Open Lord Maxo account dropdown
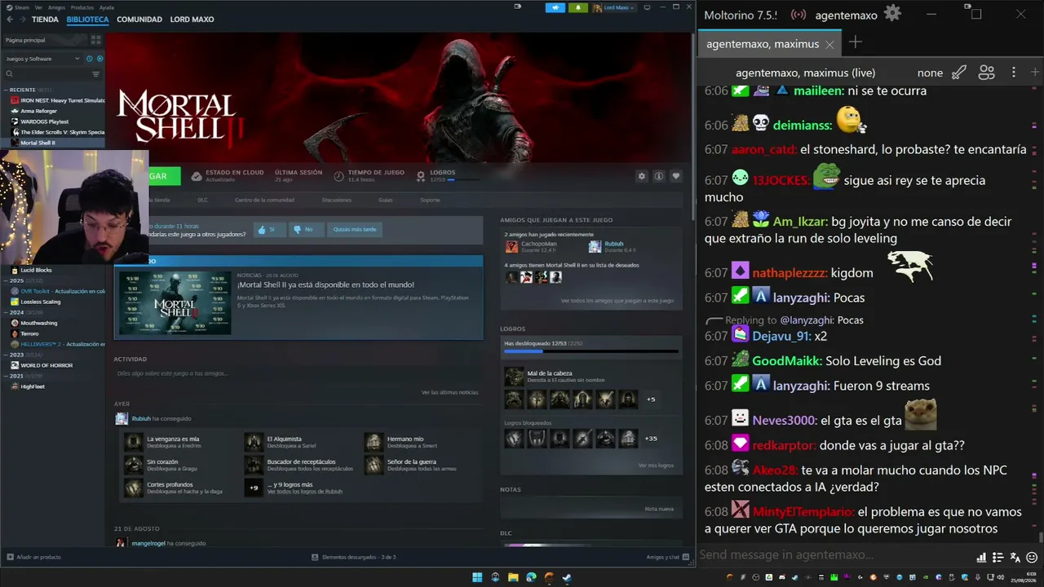The height and width of the screenshot is (587, 1044). click(614, 7)
